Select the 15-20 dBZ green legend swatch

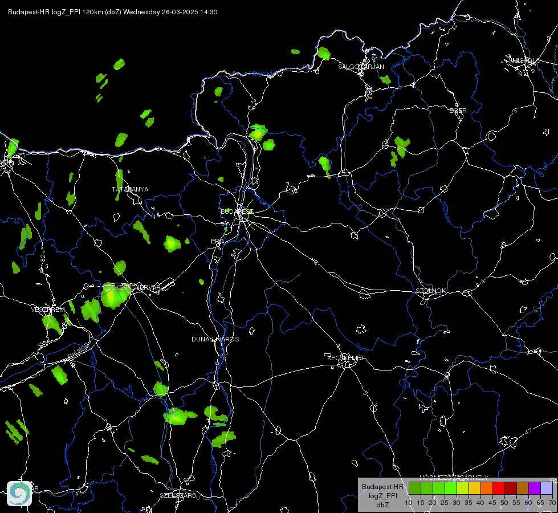pos(427,488)
